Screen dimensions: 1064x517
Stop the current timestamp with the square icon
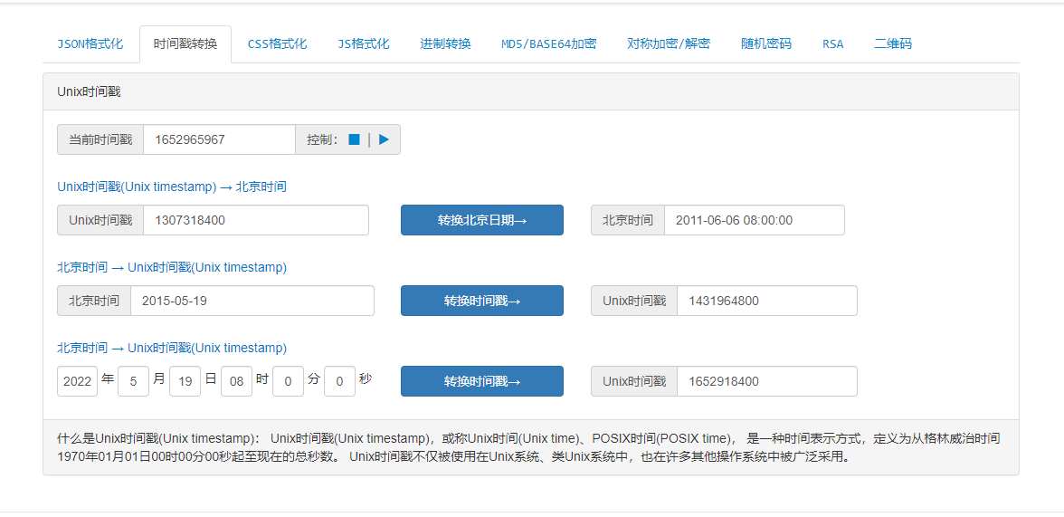[355, 139]
